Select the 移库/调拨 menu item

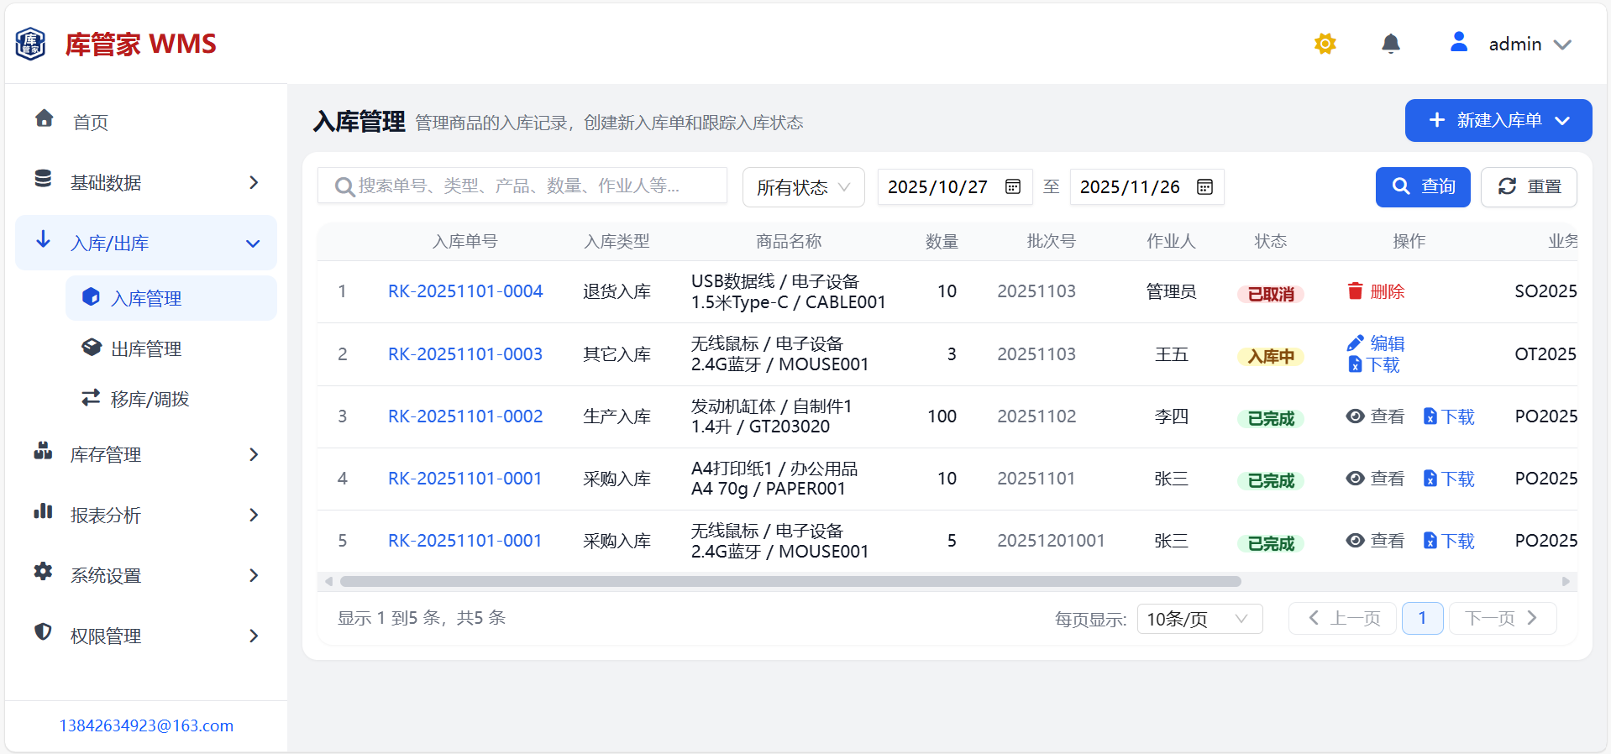coord(150,399)
